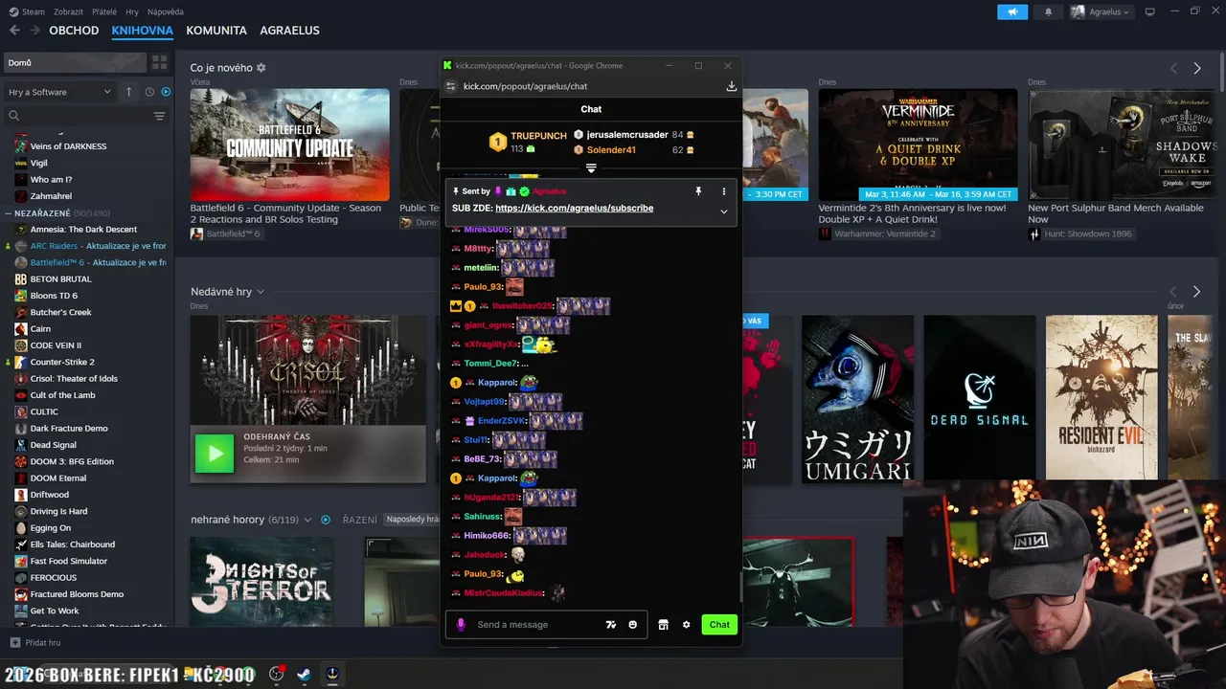1226x689 pixels.
Task: Expand pinned message chevron
Action: tap(723, 211)
